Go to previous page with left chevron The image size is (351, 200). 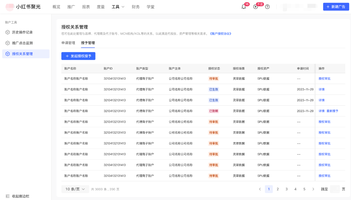tap(260, 189)
